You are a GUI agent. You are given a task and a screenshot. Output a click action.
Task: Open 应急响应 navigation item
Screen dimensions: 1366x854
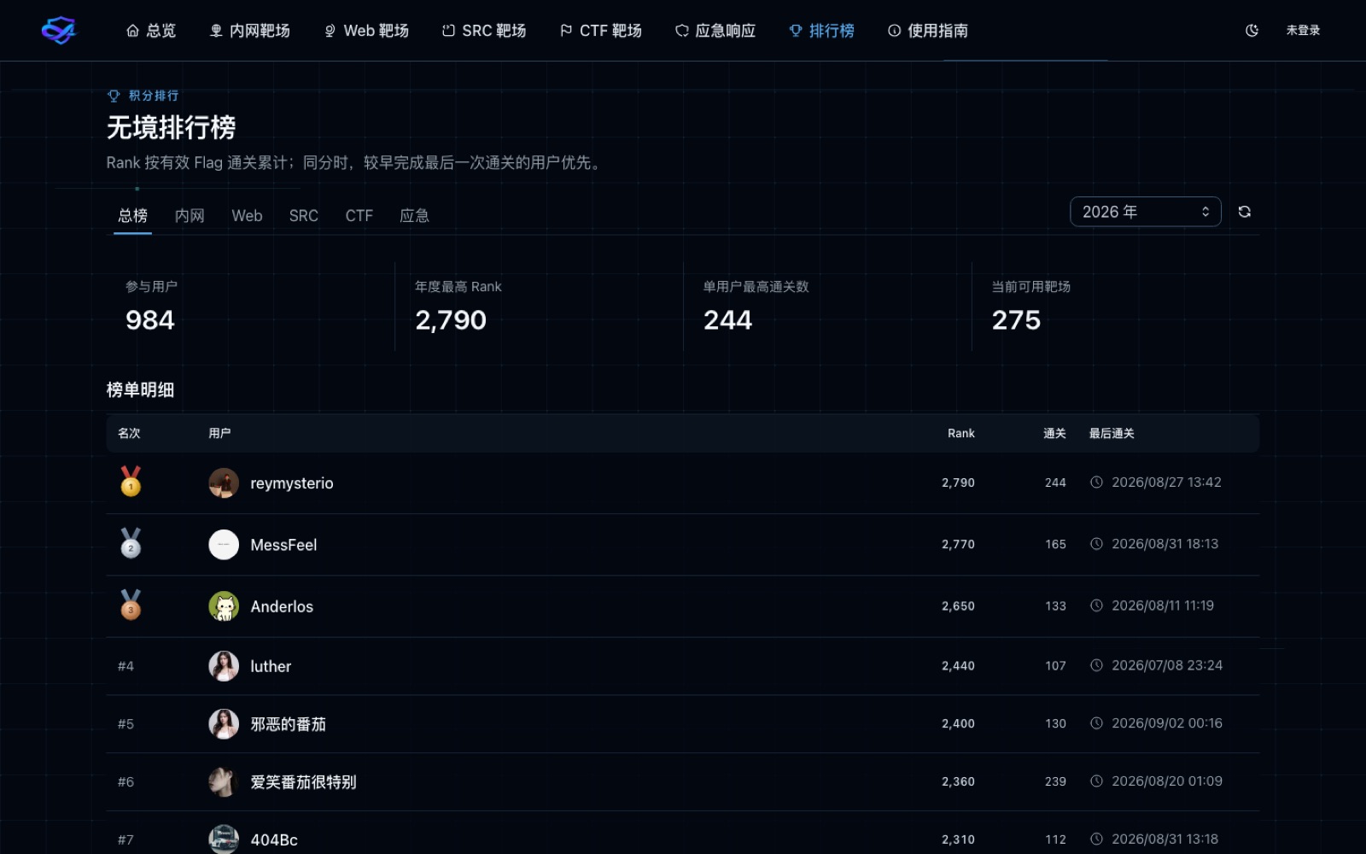[x=715, y=31]
